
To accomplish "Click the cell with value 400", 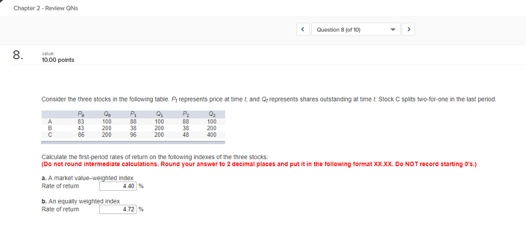I will (212, 134).
